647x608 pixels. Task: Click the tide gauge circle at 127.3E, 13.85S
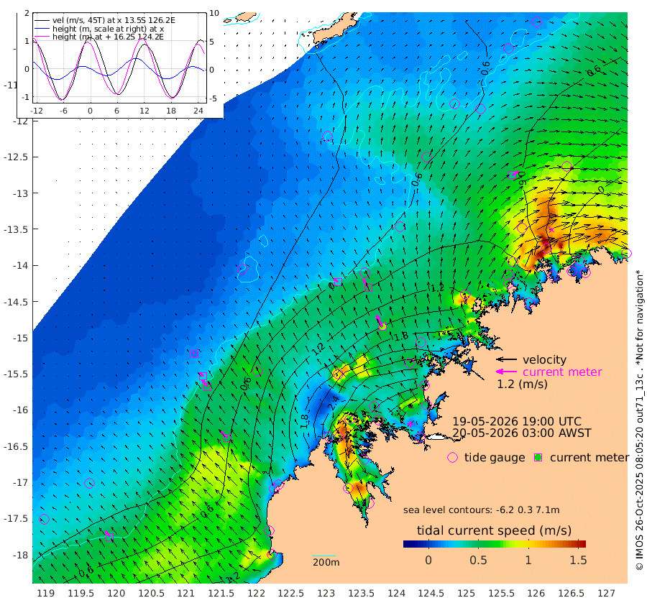tap(626, 253)
